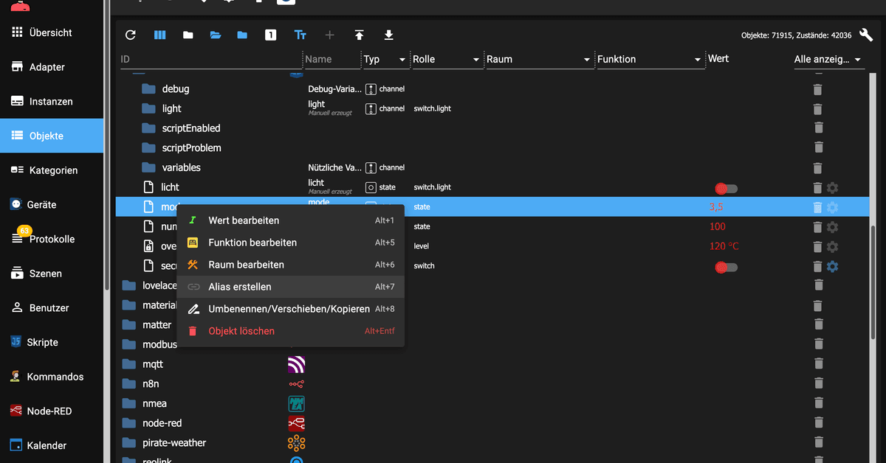
Task: Select Alias erstellen from context menu
Action: point(240,287)
